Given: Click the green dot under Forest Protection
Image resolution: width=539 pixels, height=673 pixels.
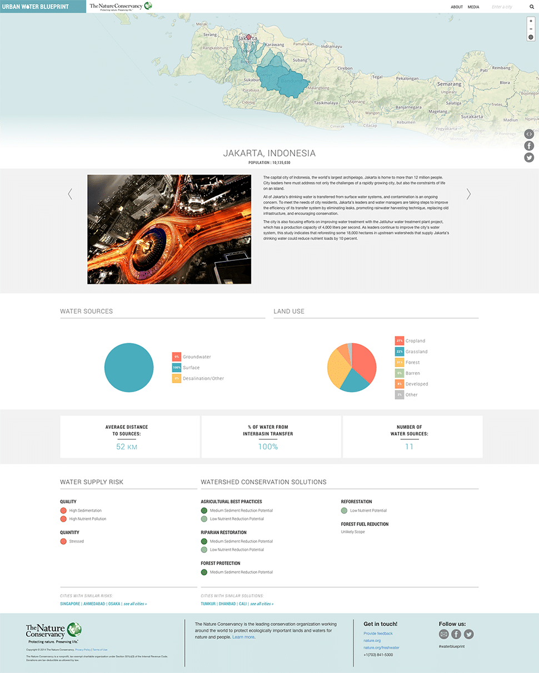Looking at the screenshot, I should [x=204, y=572].
